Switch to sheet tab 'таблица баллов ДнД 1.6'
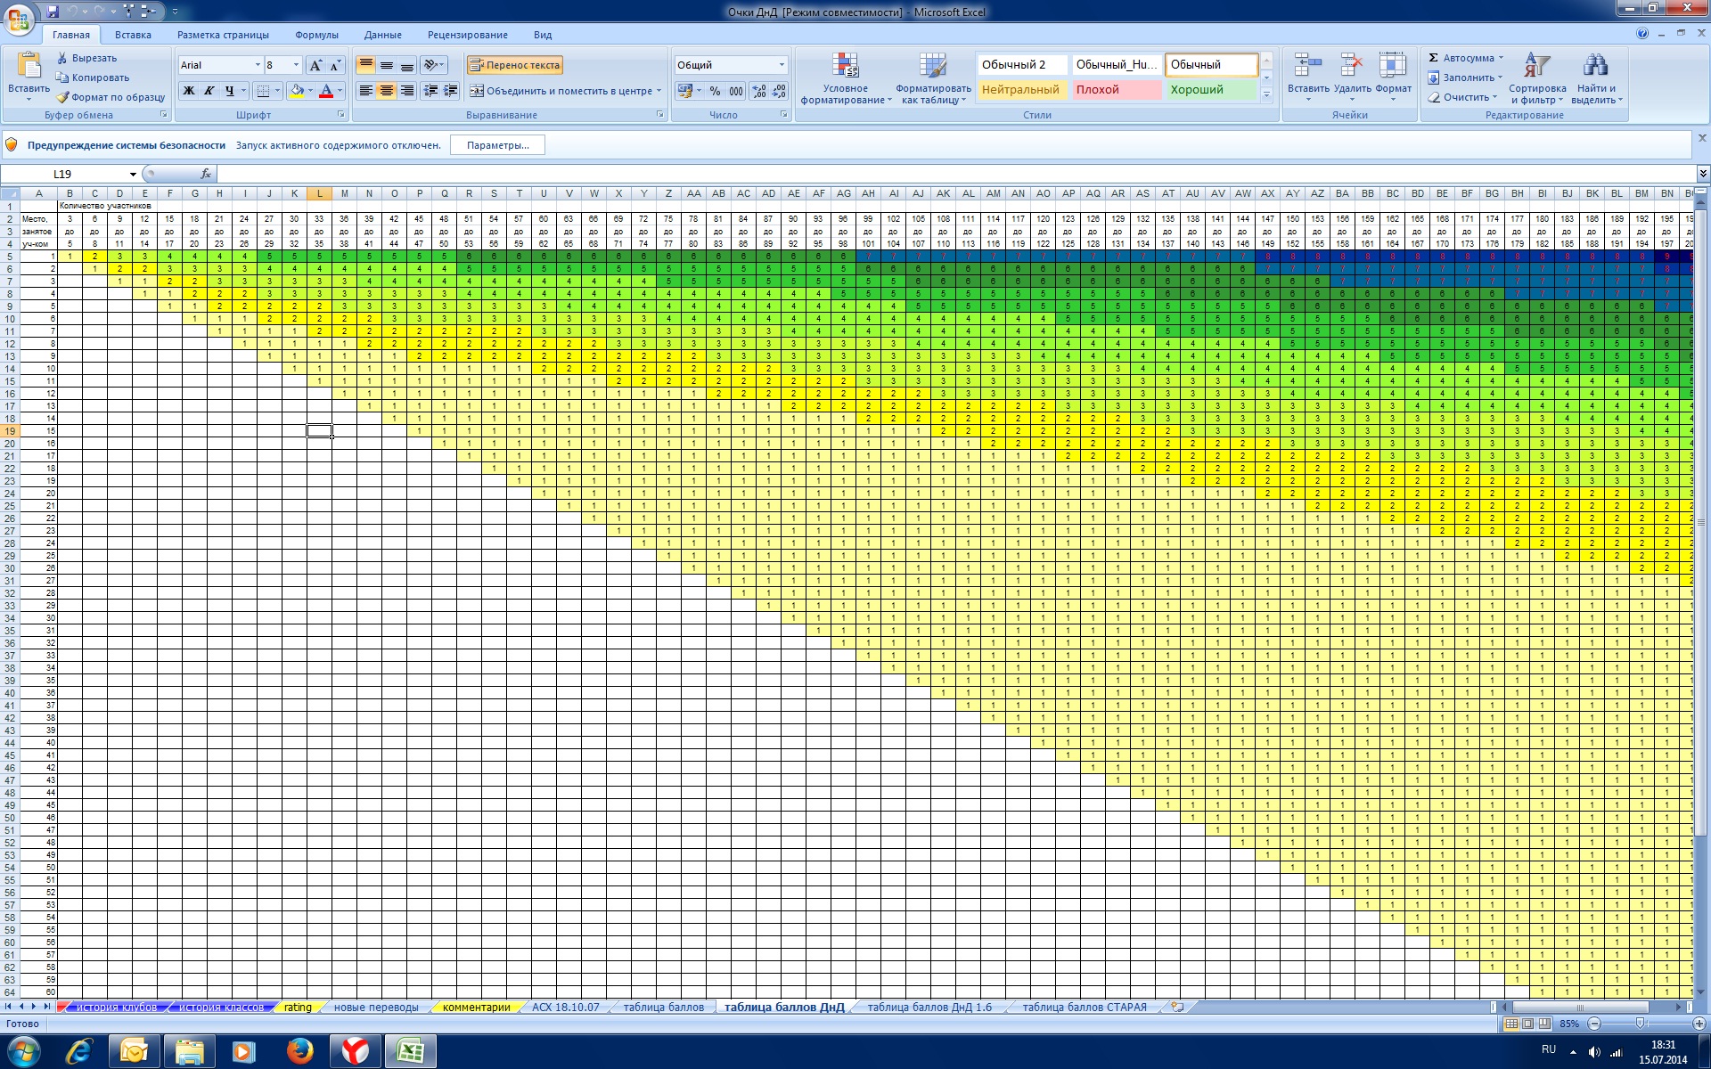 tap(929, 1008)
